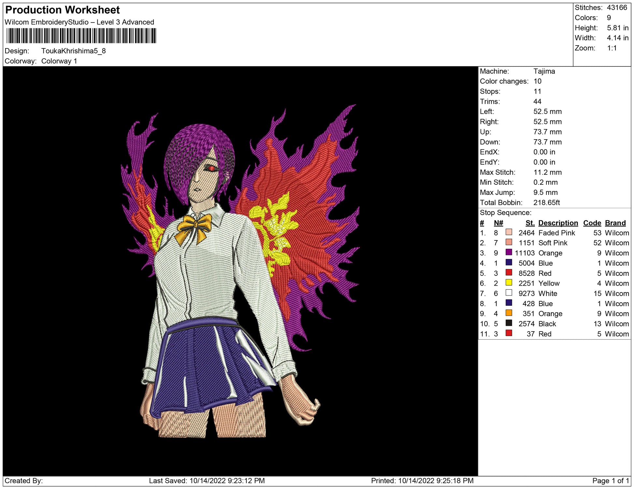Click the purple swatch in row 3
Image resolution: width=634 pixels, height=487 pixels.
click(x=509, y=252)
